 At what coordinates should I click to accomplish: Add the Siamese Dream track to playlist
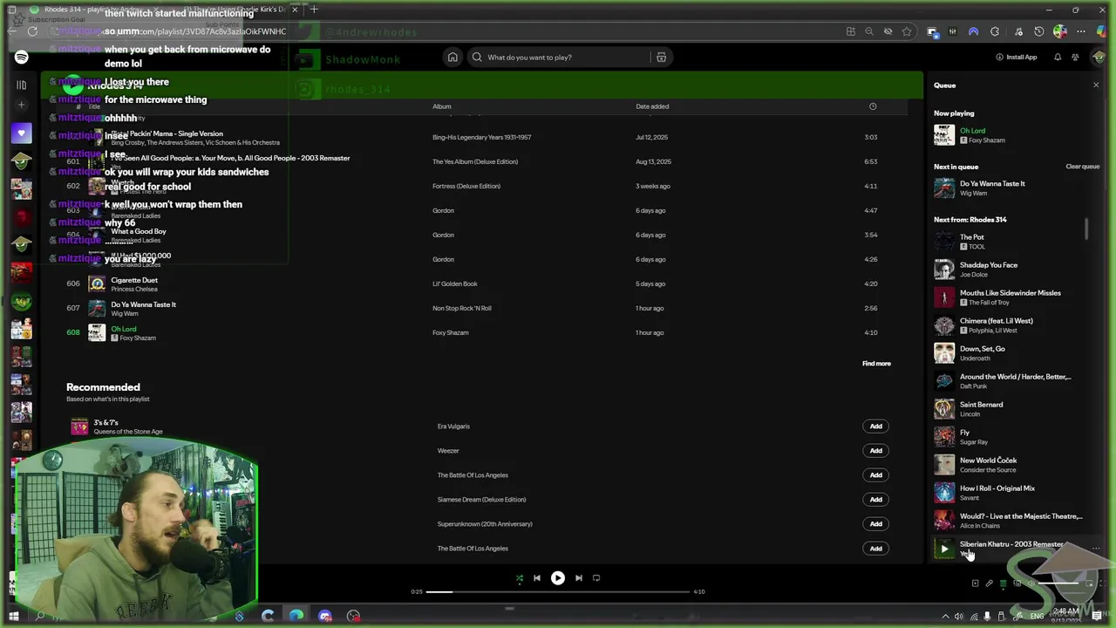[875, 500]
